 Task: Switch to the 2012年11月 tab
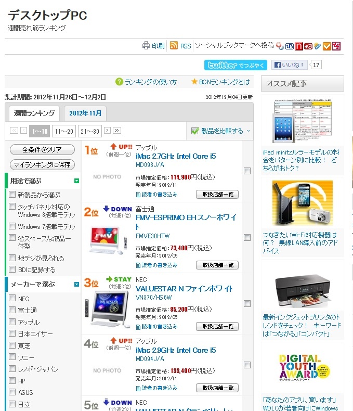point(85,113)
